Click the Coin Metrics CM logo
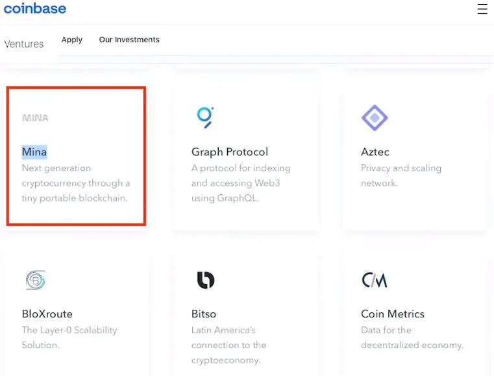The width and height of the screenshot is (494, 376). coord(375,280)
